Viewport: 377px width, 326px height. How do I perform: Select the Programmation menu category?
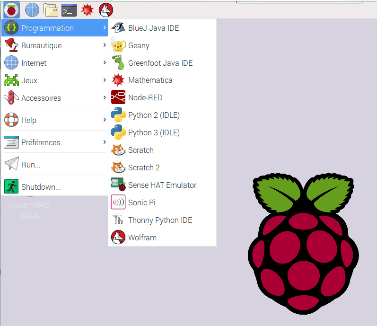54,27
